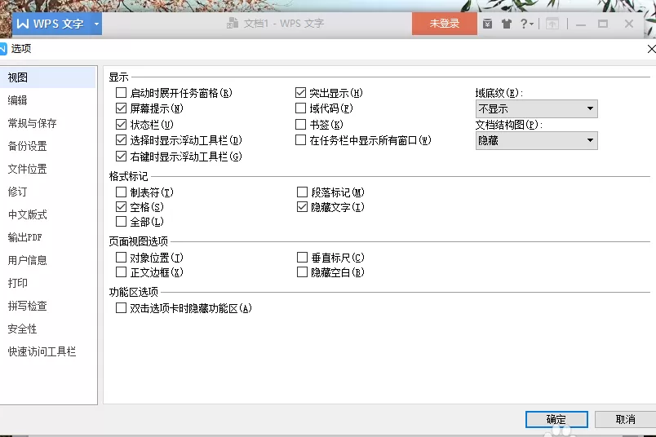Enable the 域代码 checkbox
Viewport: 656px width, 437px height.
(x=300, y=108)
